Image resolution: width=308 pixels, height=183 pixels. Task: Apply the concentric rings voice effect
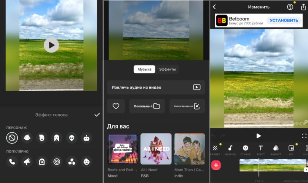57,162
